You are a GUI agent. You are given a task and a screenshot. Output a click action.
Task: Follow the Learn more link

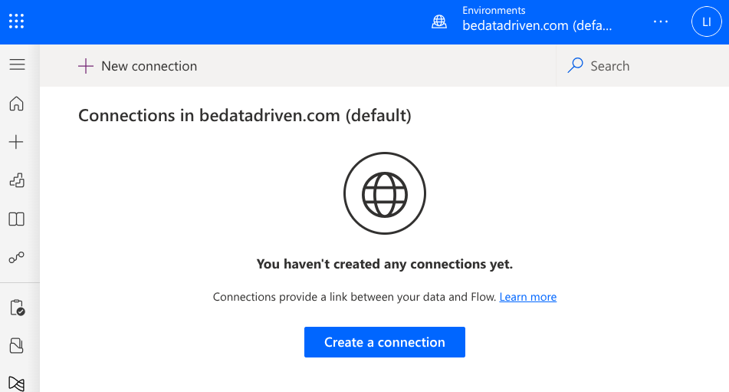527,297
